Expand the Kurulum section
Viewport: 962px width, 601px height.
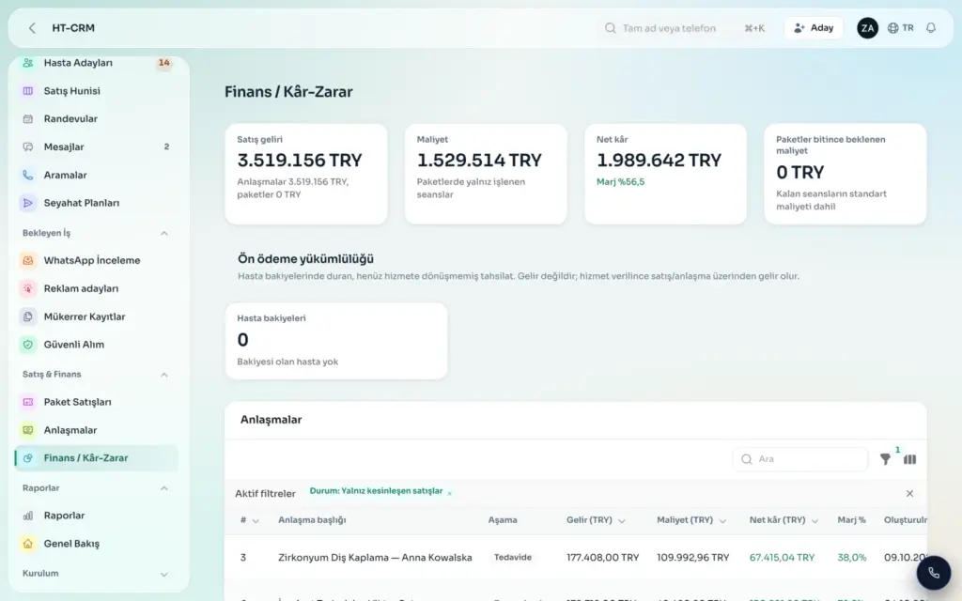[163, 574]
